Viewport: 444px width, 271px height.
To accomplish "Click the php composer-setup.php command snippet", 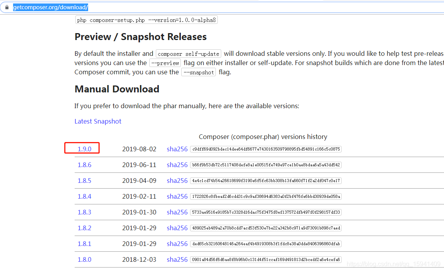I will pos(146,20).
